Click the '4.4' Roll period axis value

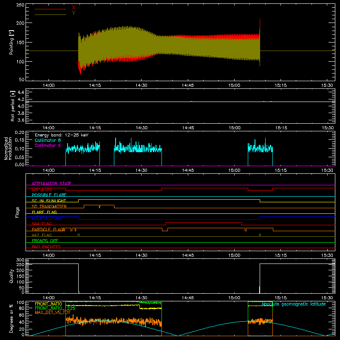point(21,92)
